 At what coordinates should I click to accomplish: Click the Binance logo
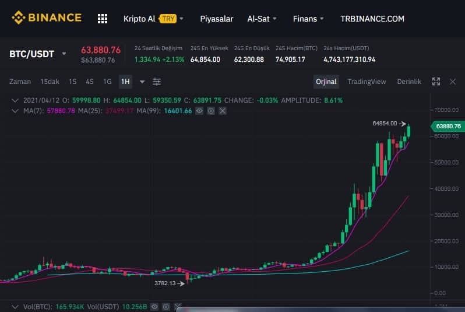coord(47,18)
